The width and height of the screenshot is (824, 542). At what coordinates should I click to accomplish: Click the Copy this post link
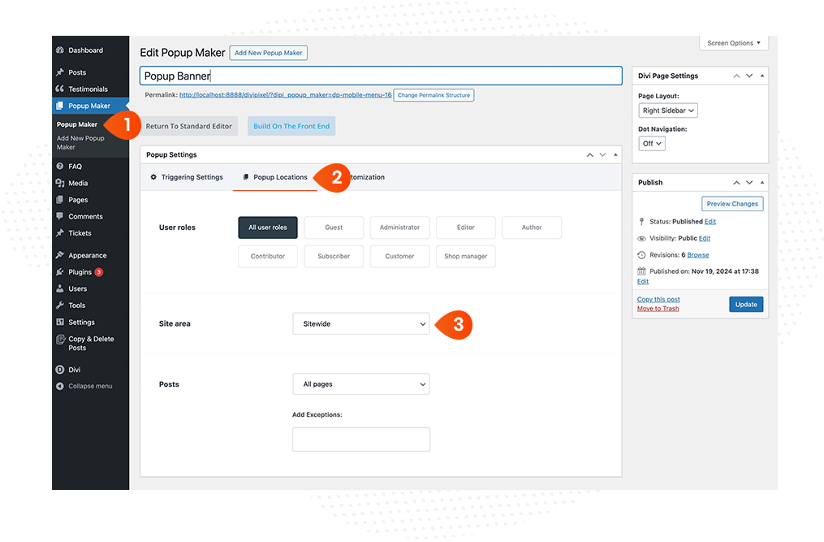[658, 299]
